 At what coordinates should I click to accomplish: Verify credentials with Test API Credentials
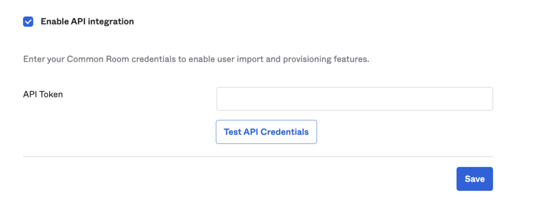(x=266, y=132)
